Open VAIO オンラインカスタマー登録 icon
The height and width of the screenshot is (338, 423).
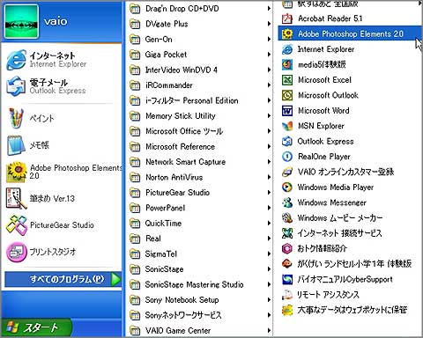(x=287, y=172)
